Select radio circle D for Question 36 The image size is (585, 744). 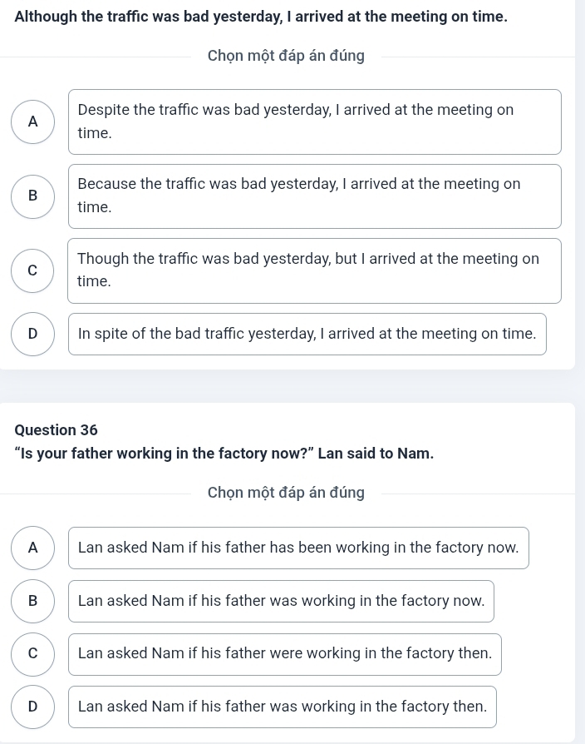[x=32, y=707]
